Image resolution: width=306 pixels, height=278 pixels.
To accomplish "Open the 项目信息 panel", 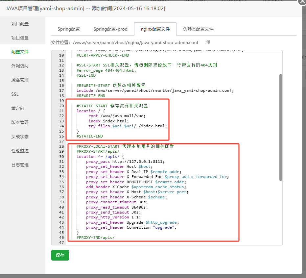I will click(20, 38).
